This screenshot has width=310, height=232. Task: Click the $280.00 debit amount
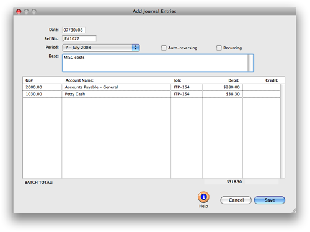(x=231, y=87)
